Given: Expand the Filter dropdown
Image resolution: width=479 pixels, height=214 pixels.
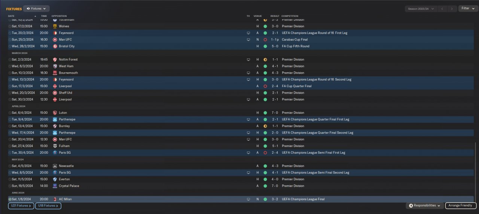Looking at the screenshot, I should pyautogui.click(x=468, y=8).
